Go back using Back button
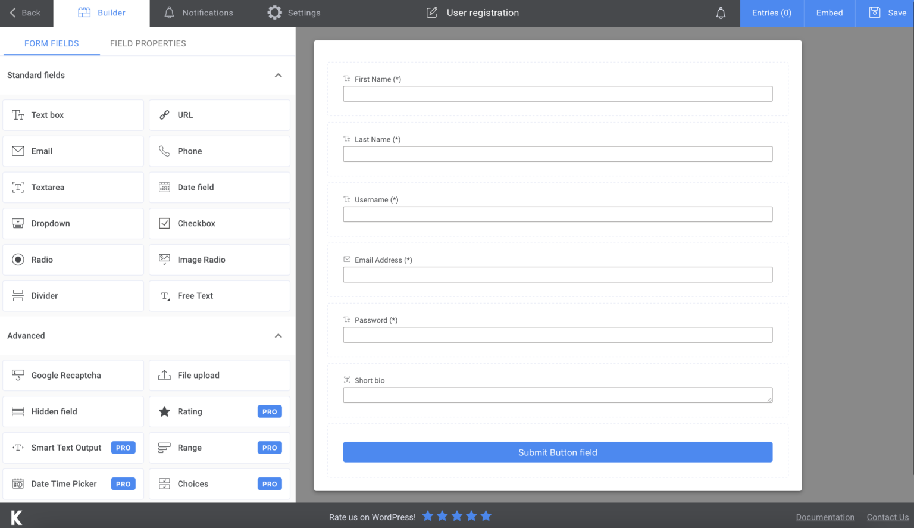The image size is (914, 528). (25, 13)
